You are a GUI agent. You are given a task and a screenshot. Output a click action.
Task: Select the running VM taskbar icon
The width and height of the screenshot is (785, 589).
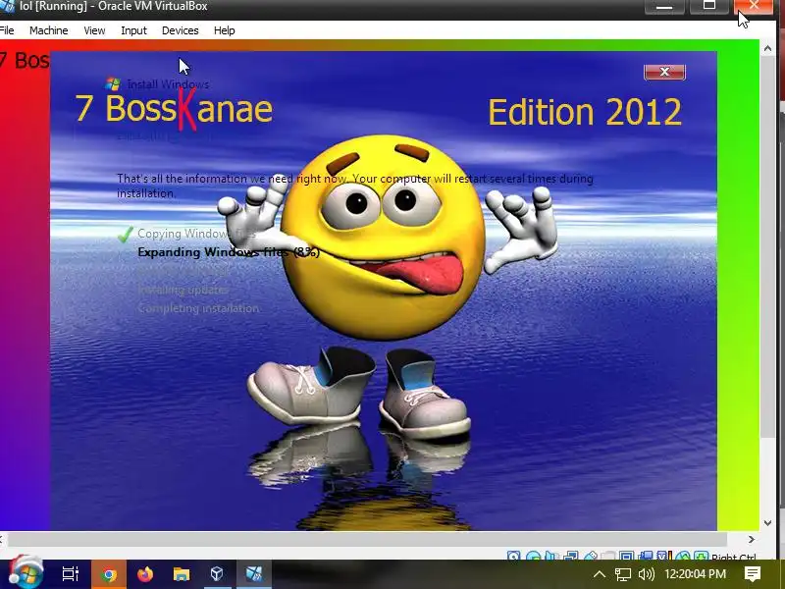(x=254, y=574)
